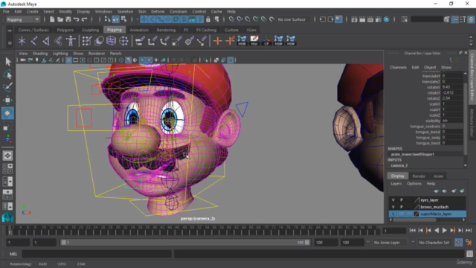Open the HumanIK skeleton shelf icon
Screen dimensions: 476x268
[x=71, y=41]
